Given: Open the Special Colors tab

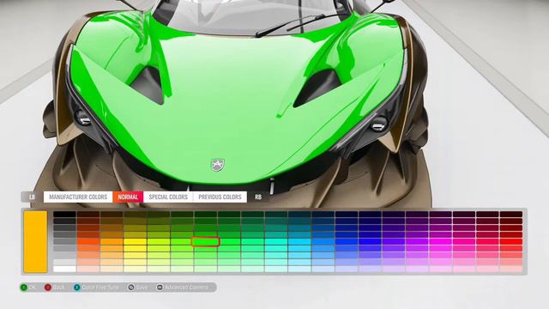Looking at the screenshot, I should (168, 197).
